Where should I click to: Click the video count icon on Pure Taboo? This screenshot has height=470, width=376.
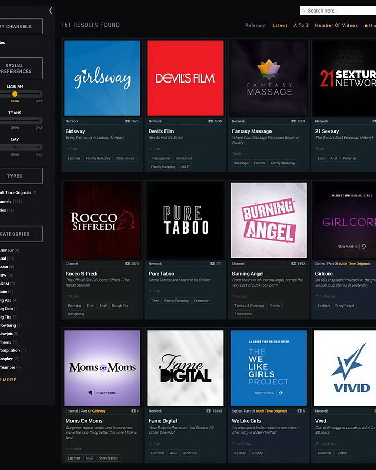pyautogui.click(x=213, y=264)
